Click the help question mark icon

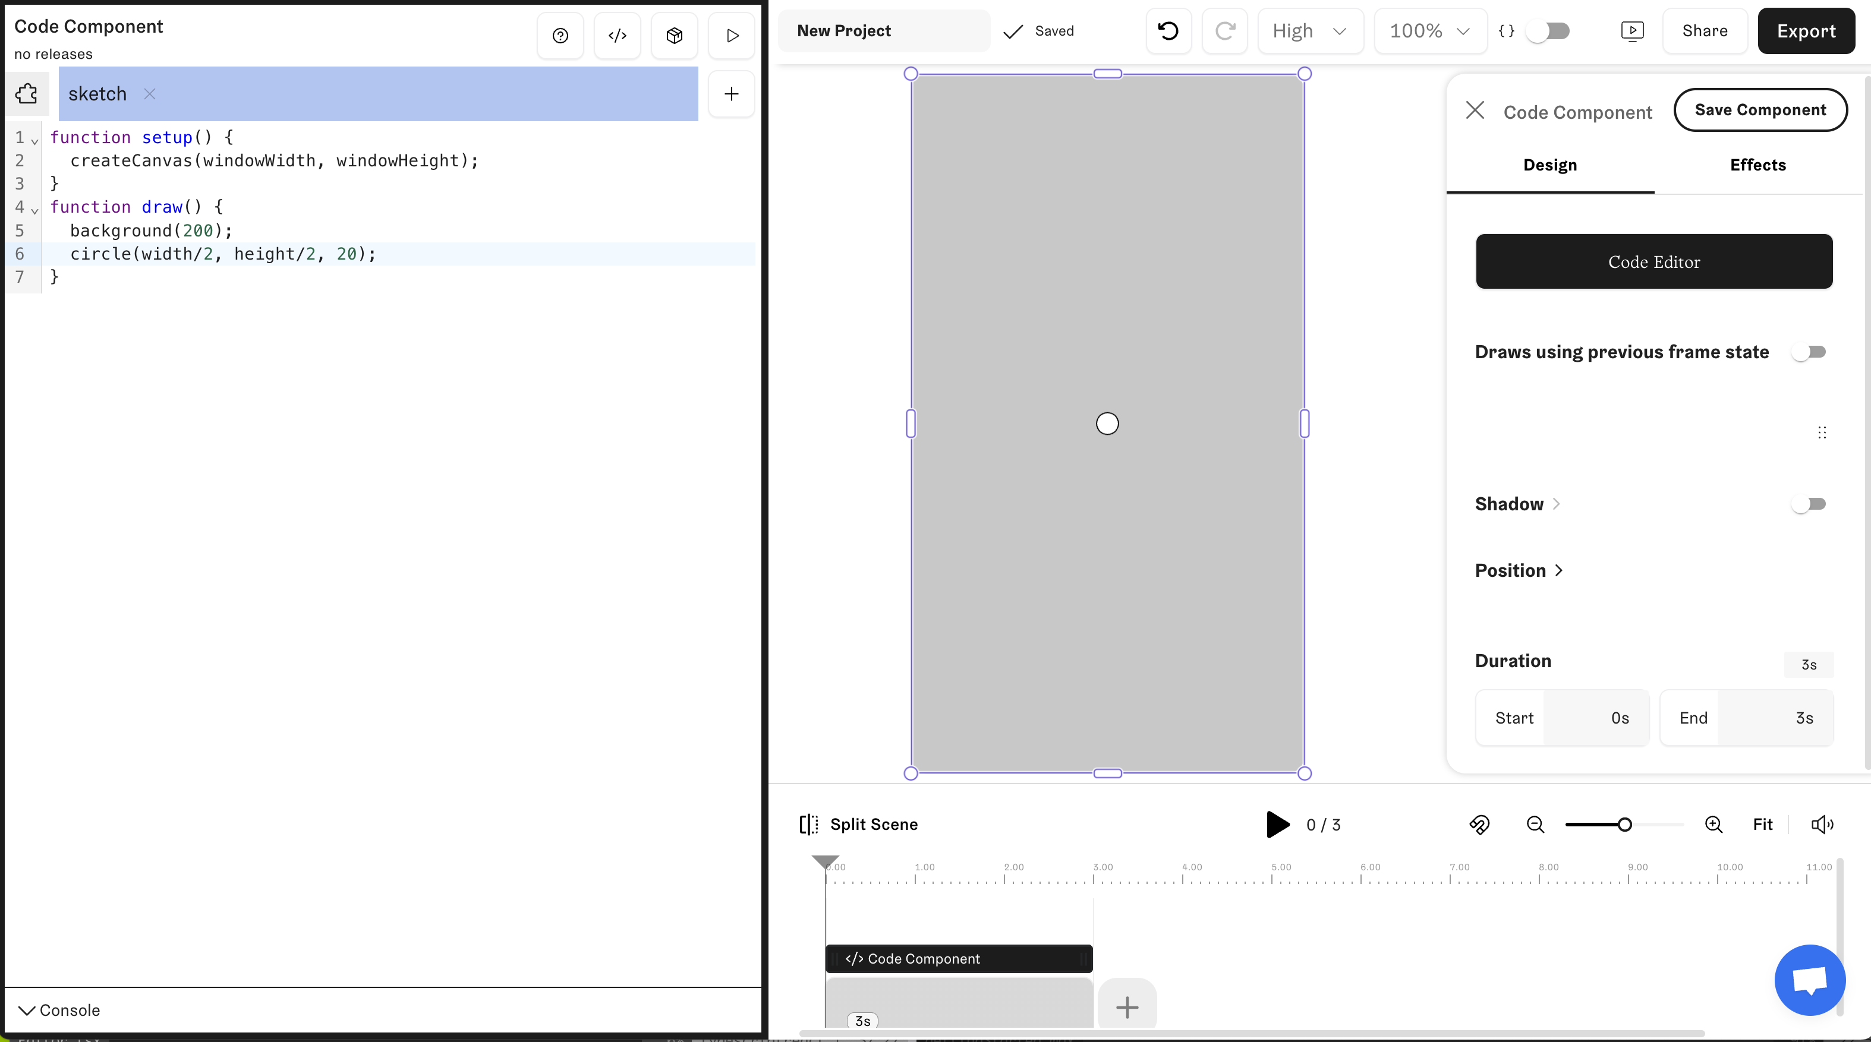(560, 36)
